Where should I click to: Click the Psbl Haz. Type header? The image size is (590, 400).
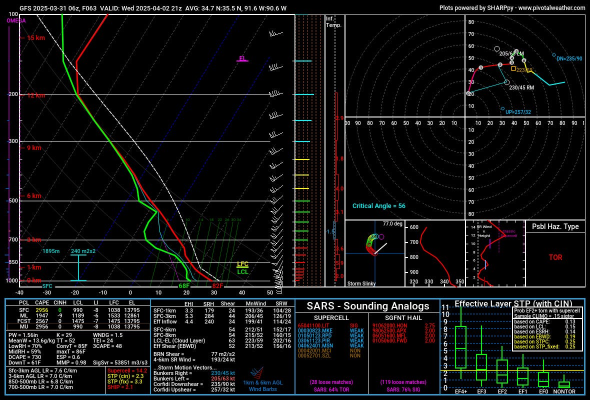click(x=555, y=226)
